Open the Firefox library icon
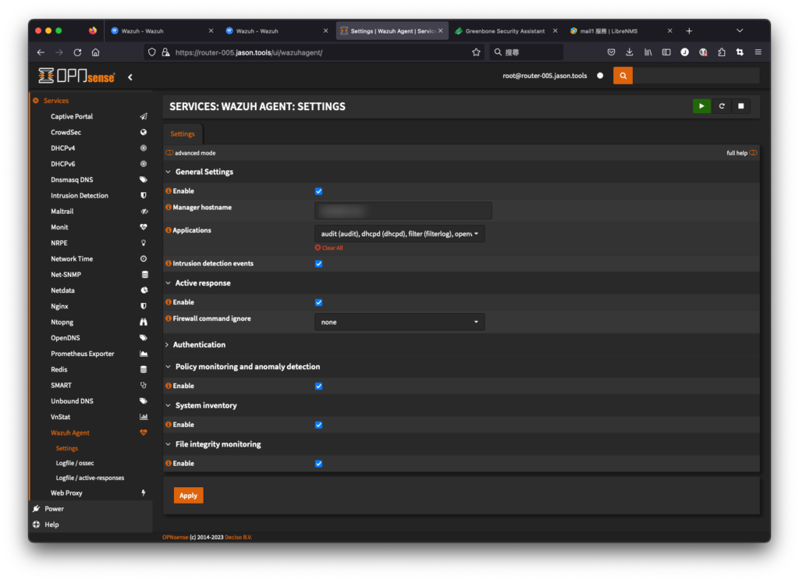The height and width of the screenshot is (580, 799). (x=648, y=52)
